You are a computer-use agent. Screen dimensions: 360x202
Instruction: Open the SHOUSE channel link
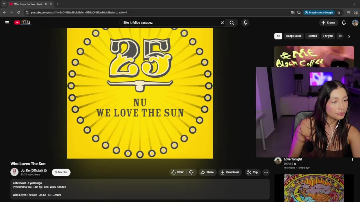coord(288,164)
